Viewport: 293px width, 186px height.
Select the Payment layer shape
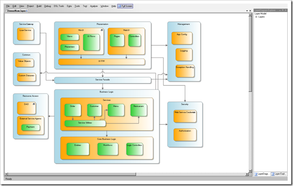click(x=31, y=128)
